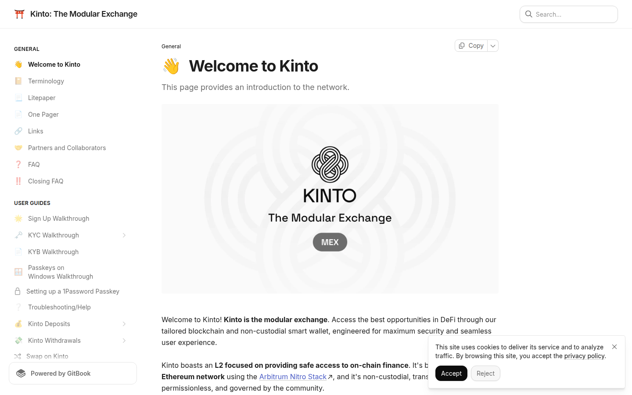Click the site title Kinto: The Modular Exchange
The height and width of the screenshot is (395, 632).
[x=84, y=14]
